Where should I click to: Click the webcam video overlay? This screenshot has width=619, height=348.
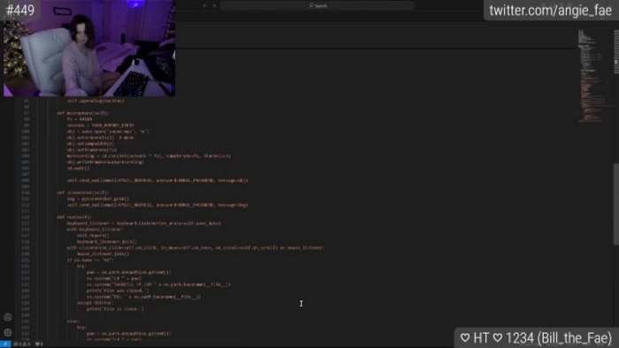89,48
